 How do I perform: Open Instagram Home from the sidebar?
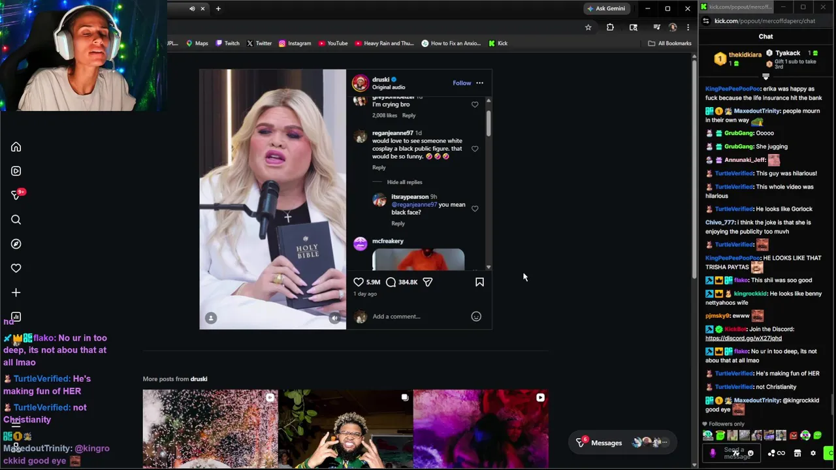(16, 147)
